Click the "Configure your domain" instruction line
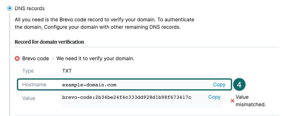 [97, 27]
